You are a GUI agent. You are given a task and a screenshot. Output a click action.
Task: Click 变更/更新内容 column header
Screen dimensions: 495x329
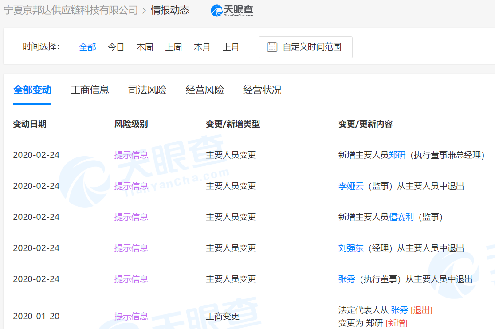[x=365, y=124]
